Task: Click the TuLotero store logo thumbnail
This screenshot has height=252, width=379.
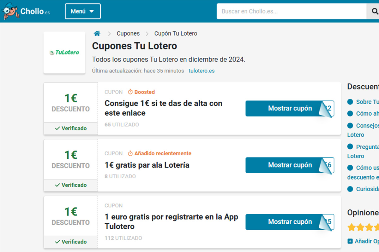Action: [x=64, y=53]
